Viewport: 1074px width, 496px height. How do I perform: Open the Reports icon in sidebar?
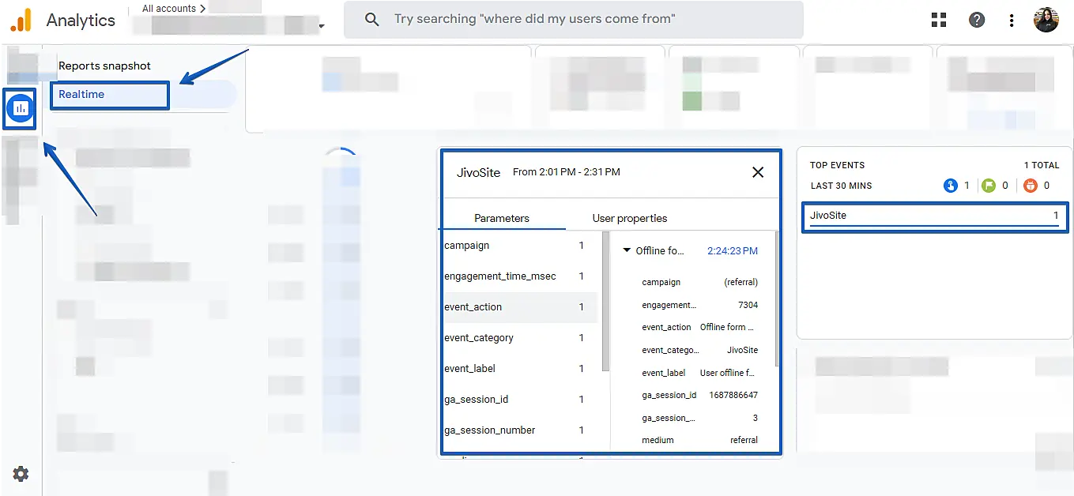[21, 108]
